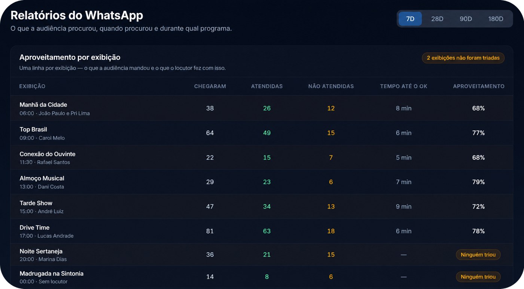Click the ATENDIDAS column header
Image resolution: width=524 pixels, height=289 pixels.
coord(267,86)
